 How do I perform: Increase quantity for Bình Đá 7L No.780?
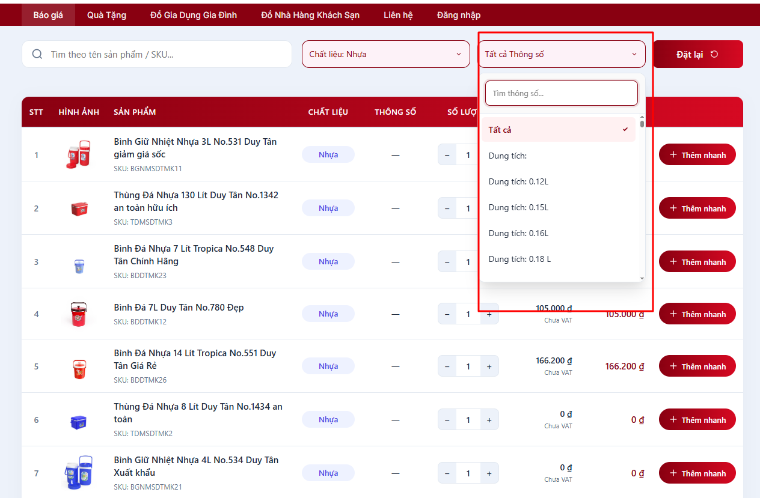489,314
